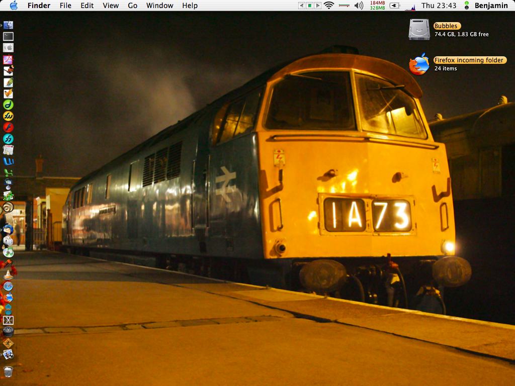Image resolution: width=515 pixels, height=386 pixels.
Task: Launch VLC traffic cone from the Dock
Action: (8, 275)
